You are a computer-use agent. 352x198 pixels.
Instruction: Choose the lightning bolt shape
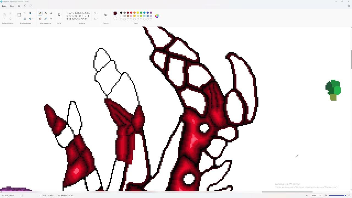coord(86,19)
